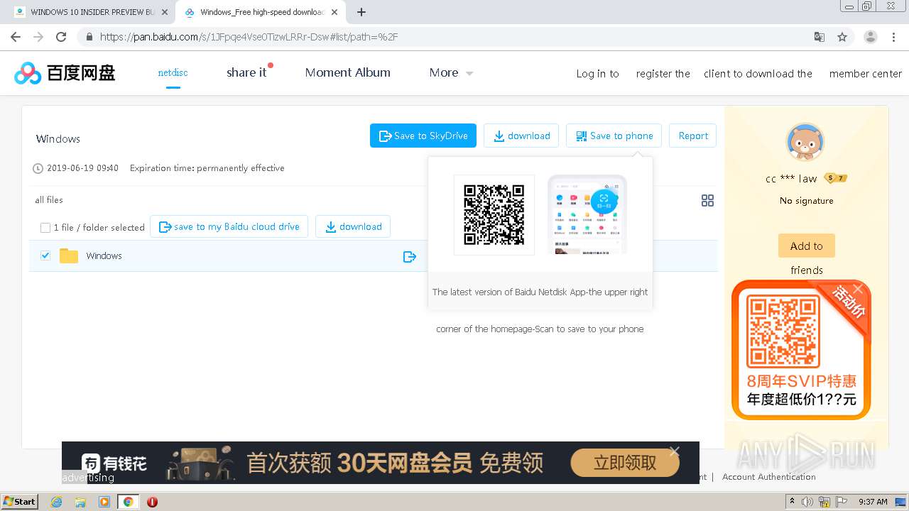Viewport: 909px width, 511px height.
Task: Switch to grid view icon
Action: click(707, 201)
